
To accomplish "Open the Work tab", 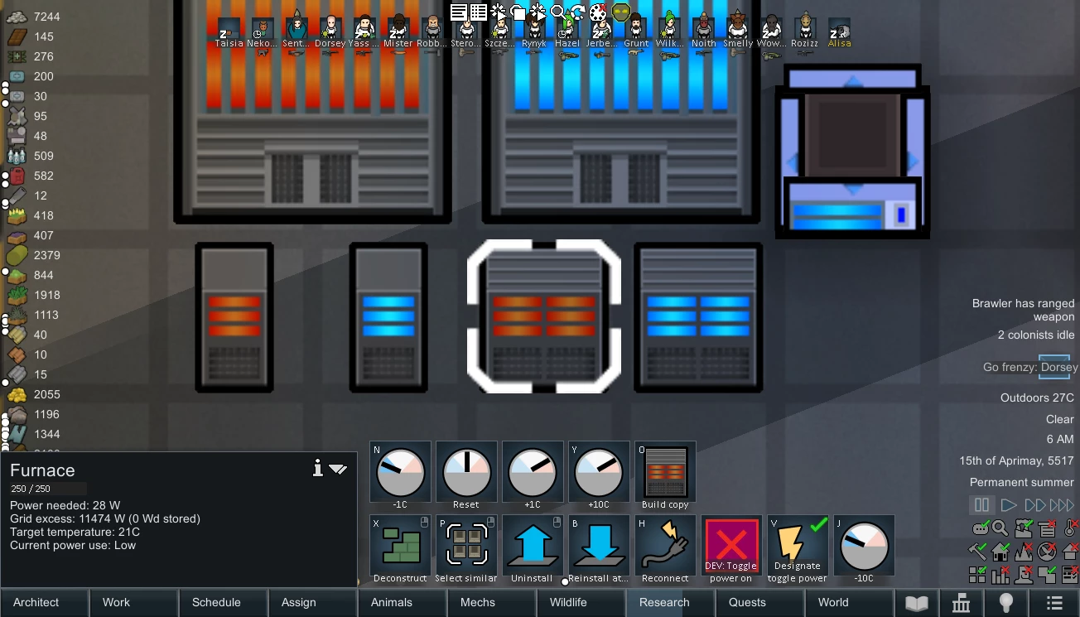I will (x=134, y=603).
